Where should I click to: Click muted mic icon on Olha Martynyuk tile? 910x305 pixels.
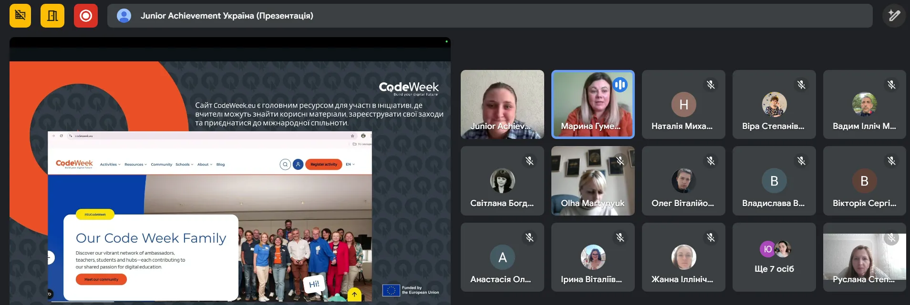620,161
